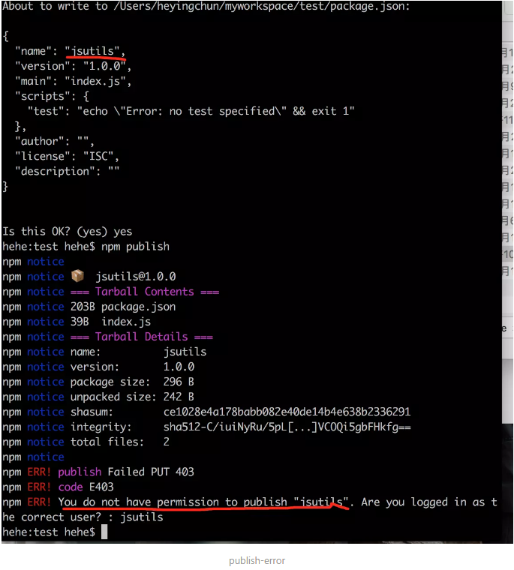Click the "Is this OK? (yes) yes" line
This screenshot has width=514, height=570.
click(68, 231)
